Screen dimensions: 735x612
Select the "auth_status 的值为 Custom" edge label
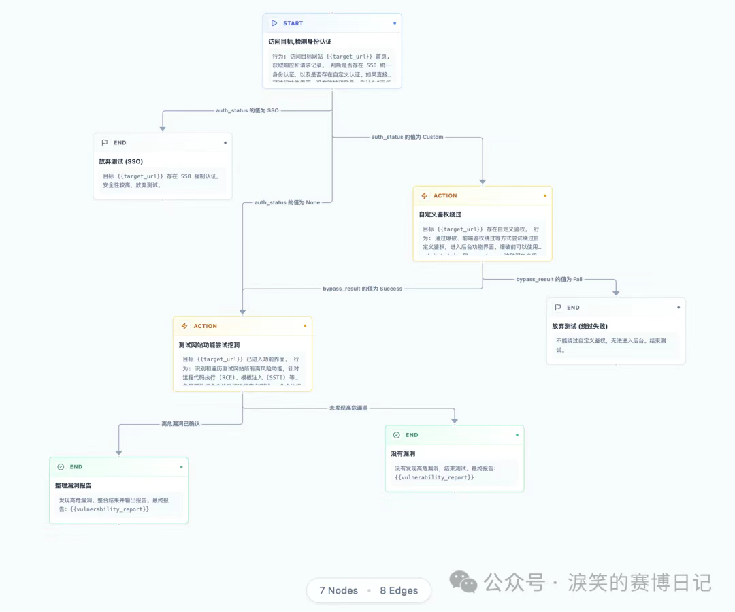(407, 137)
